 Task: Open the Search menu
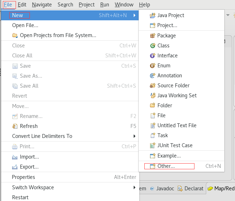coord(65,5)
